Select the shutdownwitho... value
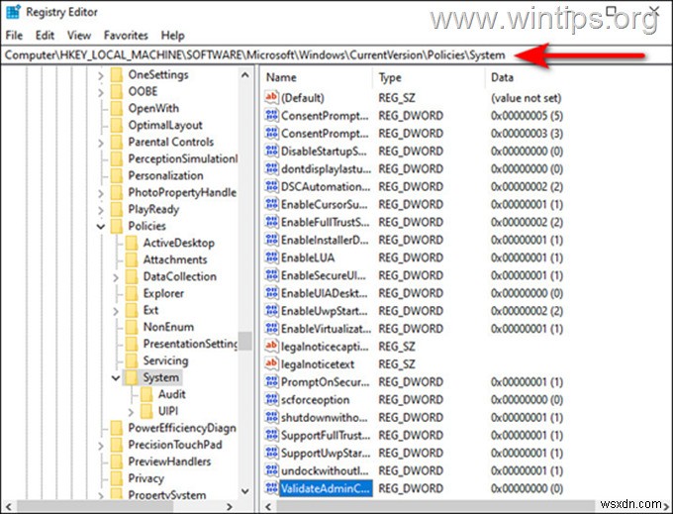Image resolution: width=673 pixels, height=514 pixels. (324, 417)
